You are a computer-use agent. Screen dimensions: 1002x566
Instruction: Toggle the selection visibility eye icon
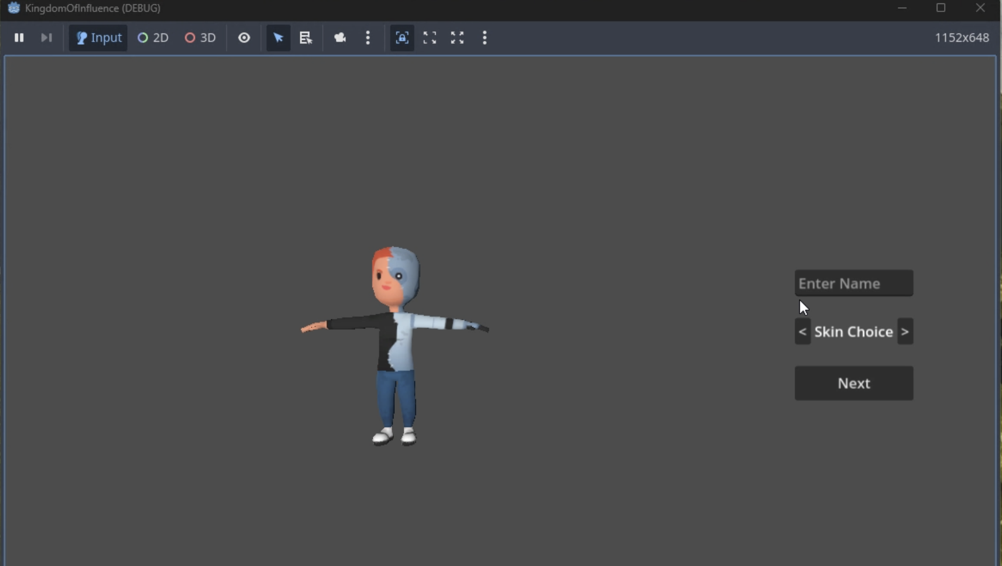244,37
